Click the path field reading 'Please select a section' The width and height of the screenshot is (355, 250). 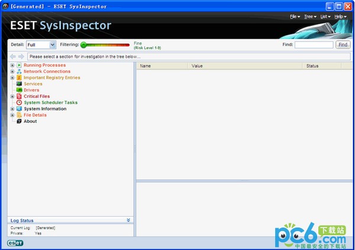click(x=189, y=57)
